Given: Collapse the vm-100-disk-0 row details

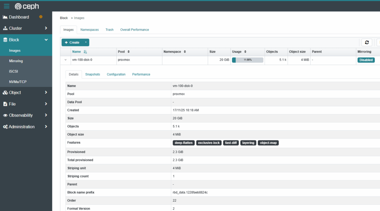Looking at the screenshot, I should coord(66,60).
